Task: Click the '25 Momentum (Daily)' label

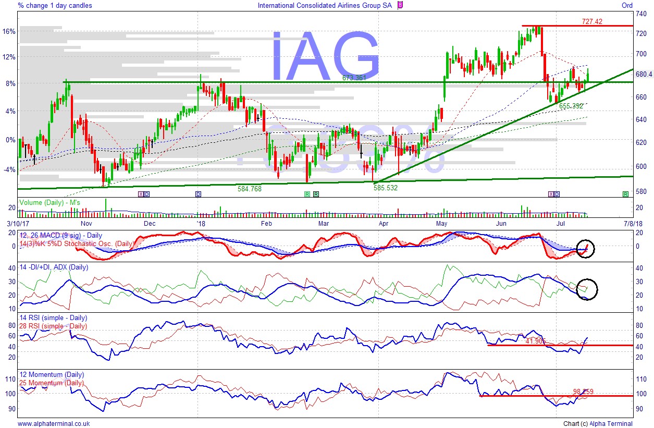Action: tap(51, 383)
